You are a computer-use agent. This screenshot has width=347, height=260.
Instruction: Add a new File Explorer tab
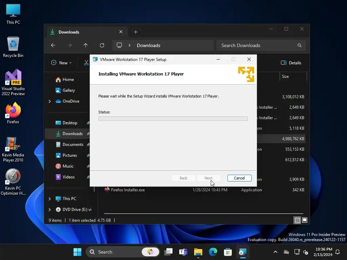[136, 32]
